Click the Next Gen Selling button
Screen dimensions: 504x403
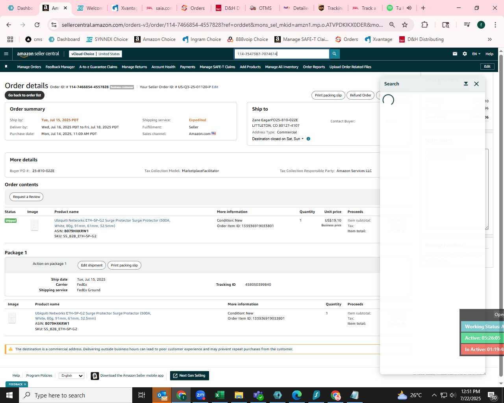coord(189,375)
